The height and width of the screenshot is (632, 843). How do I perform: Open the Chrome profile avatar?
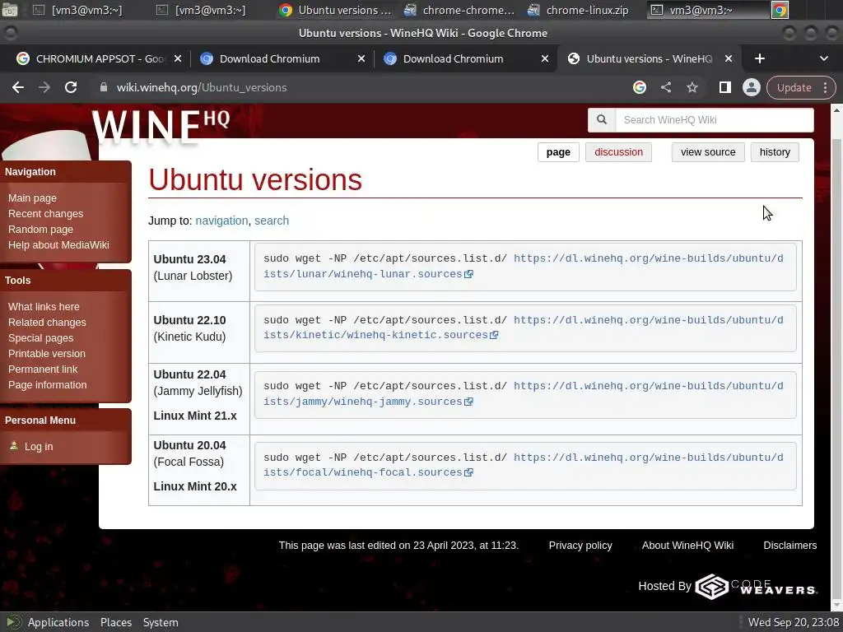coord(751,87)
